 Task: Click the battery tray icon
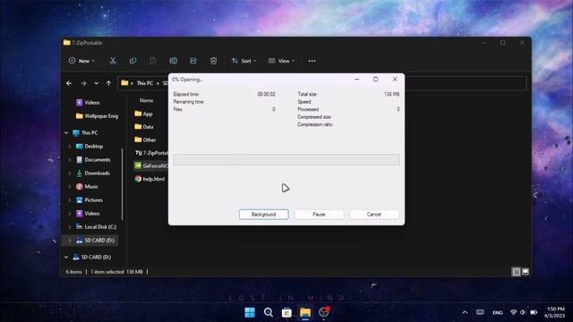point(534,312)
